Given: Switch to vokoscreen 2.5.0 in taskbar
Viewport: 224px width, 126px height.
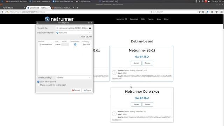Looking at the screenshot, I should (108, 1).
